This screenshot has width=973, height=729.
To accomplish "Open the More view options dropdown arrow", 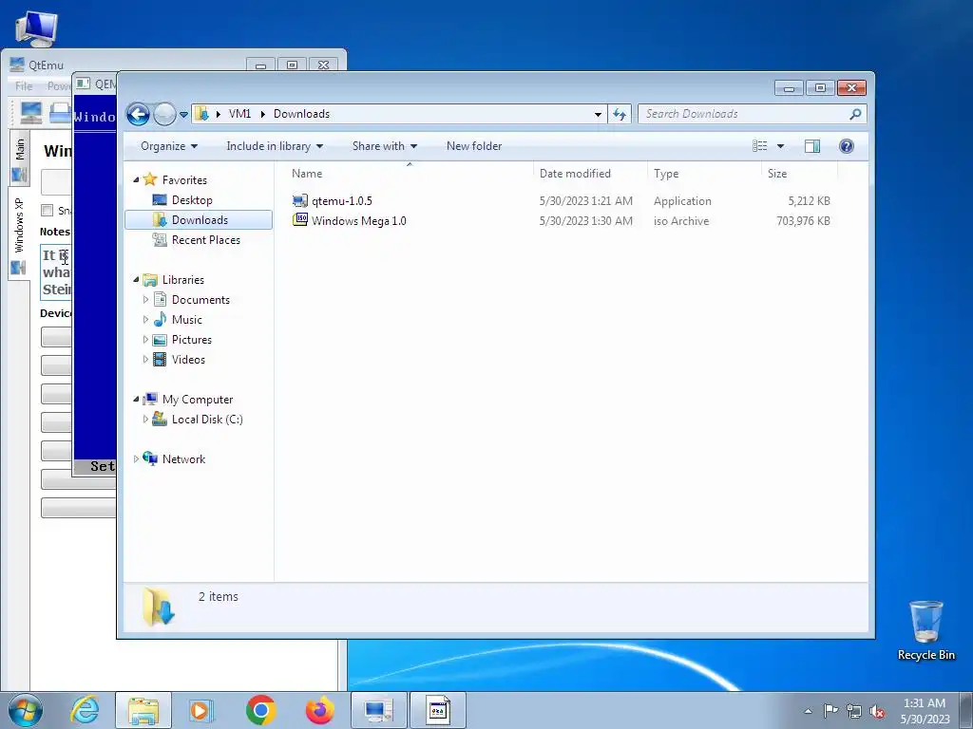I will pyautogui.click(x=781, y=146).
